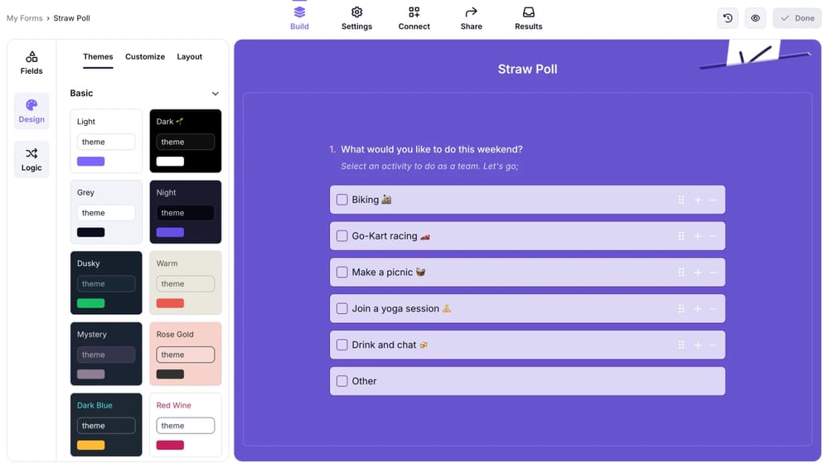Collapse the Basic themes section
Screen dimensions: 829x469
(x=216, y=94)
